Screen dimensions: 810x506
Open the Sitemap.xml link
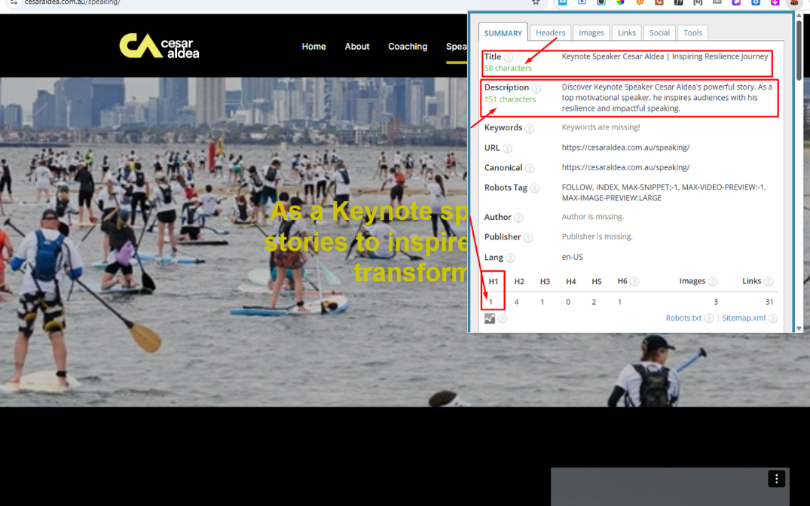(744, 318)
